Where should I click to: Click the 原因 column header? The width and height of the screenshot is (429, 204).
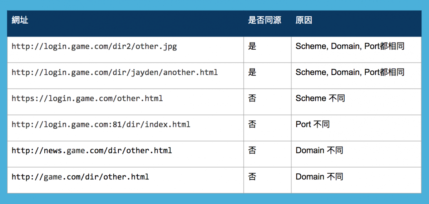[x=304, y=20]
